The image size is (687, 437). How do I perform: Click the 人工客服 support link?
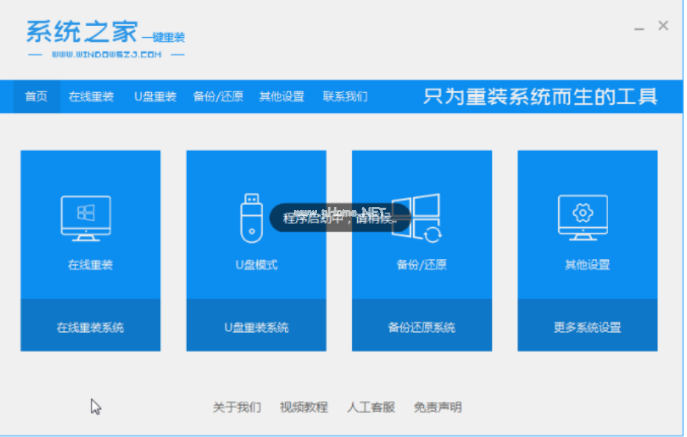[370, 407]
